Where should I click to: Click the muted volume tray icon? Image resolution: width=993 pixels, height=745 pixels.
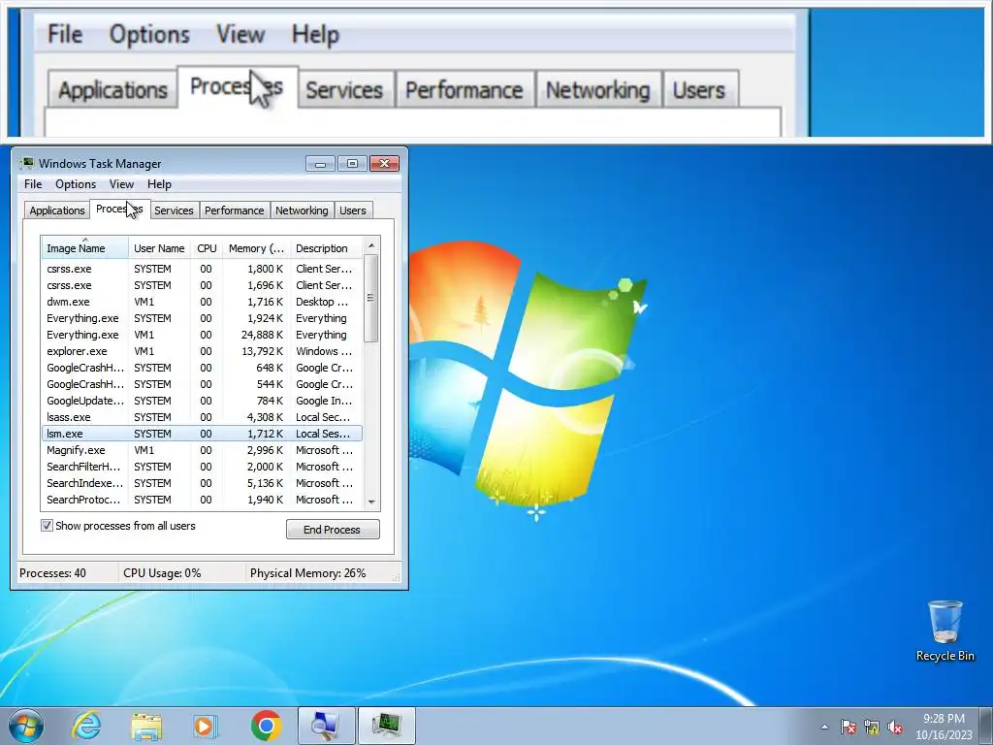(895, 727)
